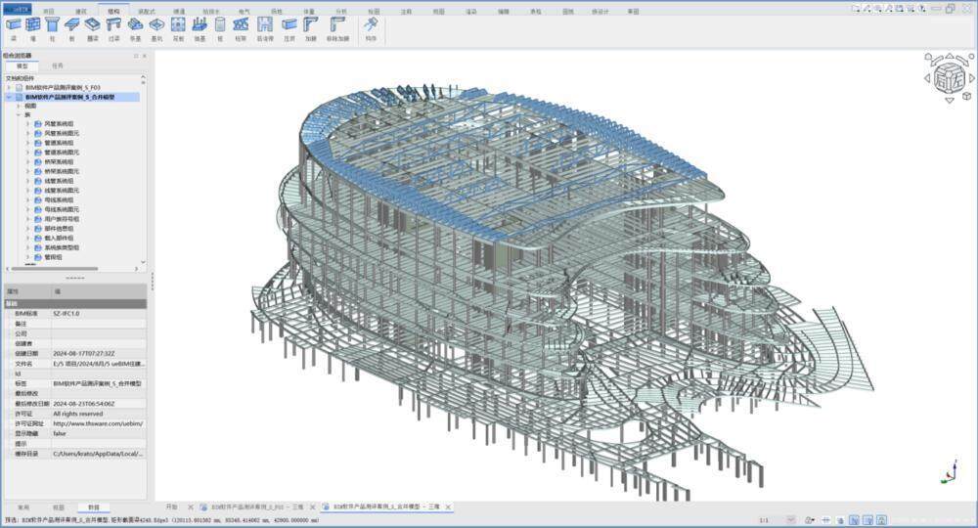Expand the 风管系统组 tree item
This screenshot has width=978, height=528.
27,123
